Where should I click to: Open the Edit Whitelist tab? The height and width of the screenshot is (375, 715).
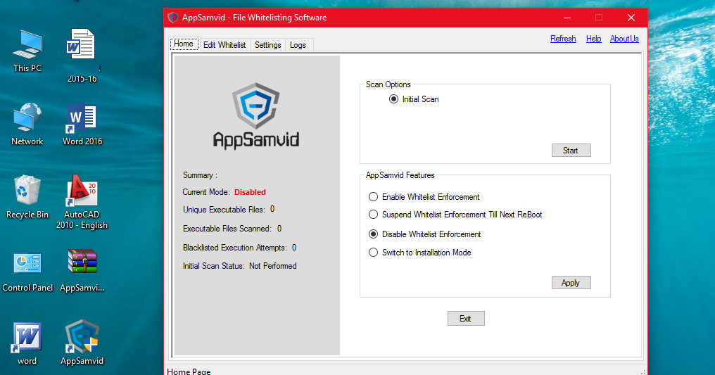(224, 44)
